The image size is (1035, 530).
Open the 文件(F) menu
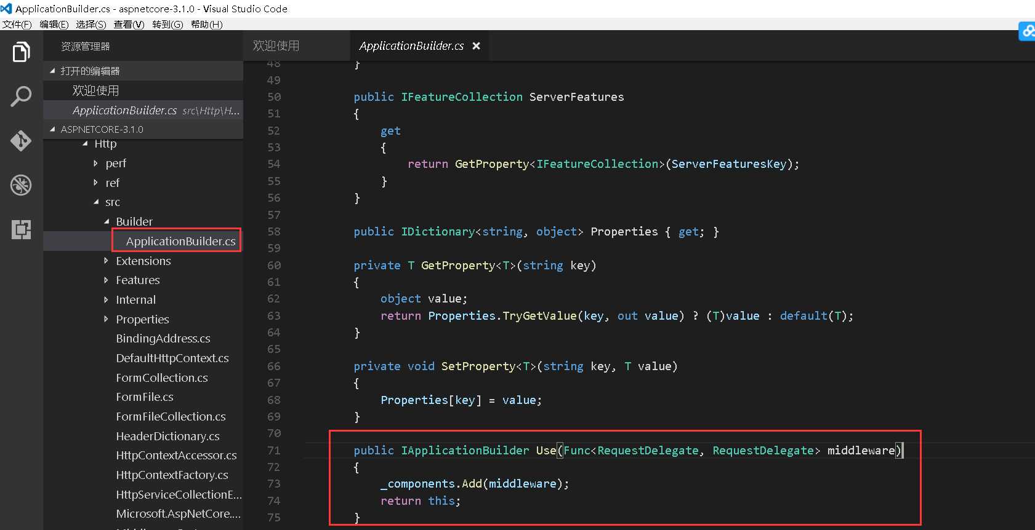[x=17, y=25]
